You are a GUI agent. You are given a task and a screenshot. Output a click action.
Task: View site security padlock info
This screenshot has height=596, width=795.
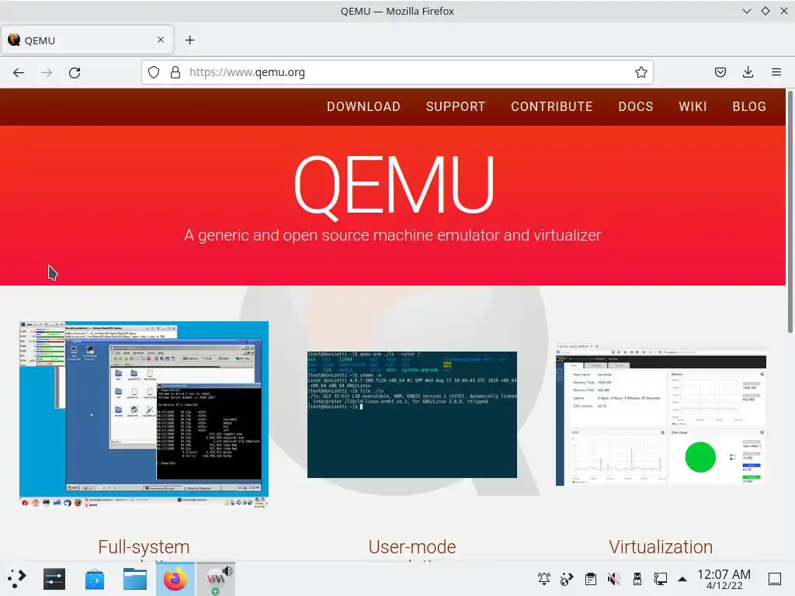[175, 72]
